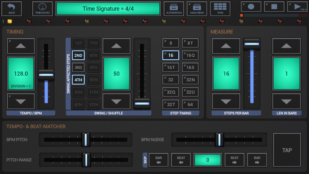Screen dimensions: 309x174
Task: Open the Main Menu
Action: pos(197,9)
